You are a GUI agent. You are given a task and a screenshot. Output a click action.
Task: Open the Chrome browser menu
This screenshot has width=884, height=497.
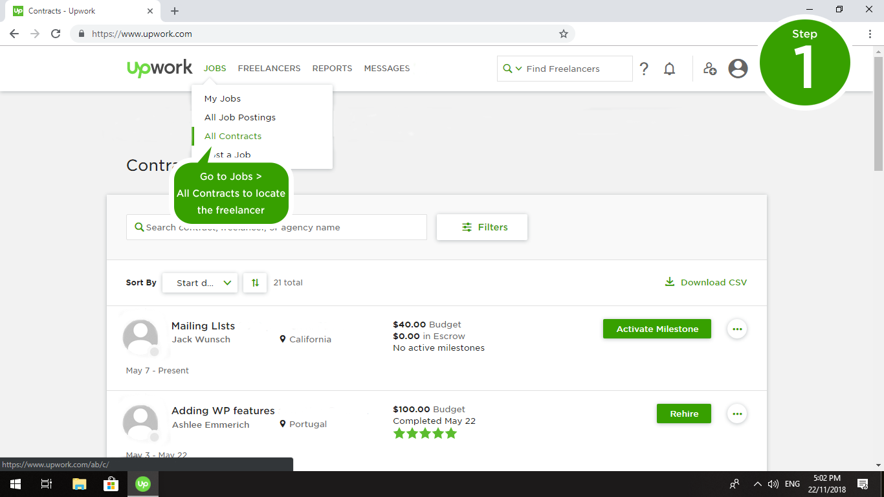click(870, 33)
